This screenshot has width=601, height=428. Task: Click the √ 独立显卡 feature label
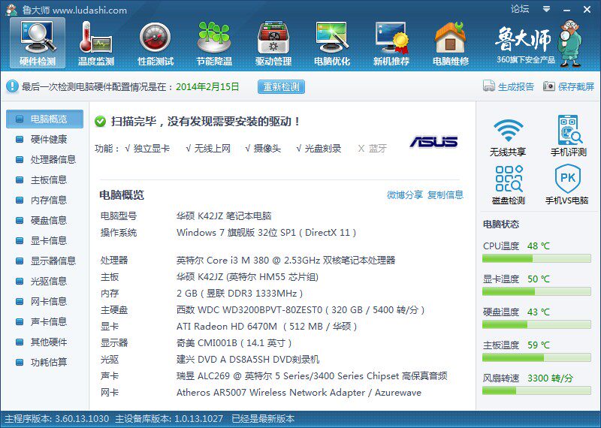pos(147,149)
